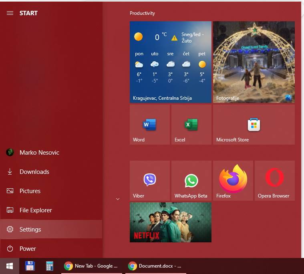Screen dimensions: 304x274
Task: Click the icon beside File Explorer
Action: 10,210
